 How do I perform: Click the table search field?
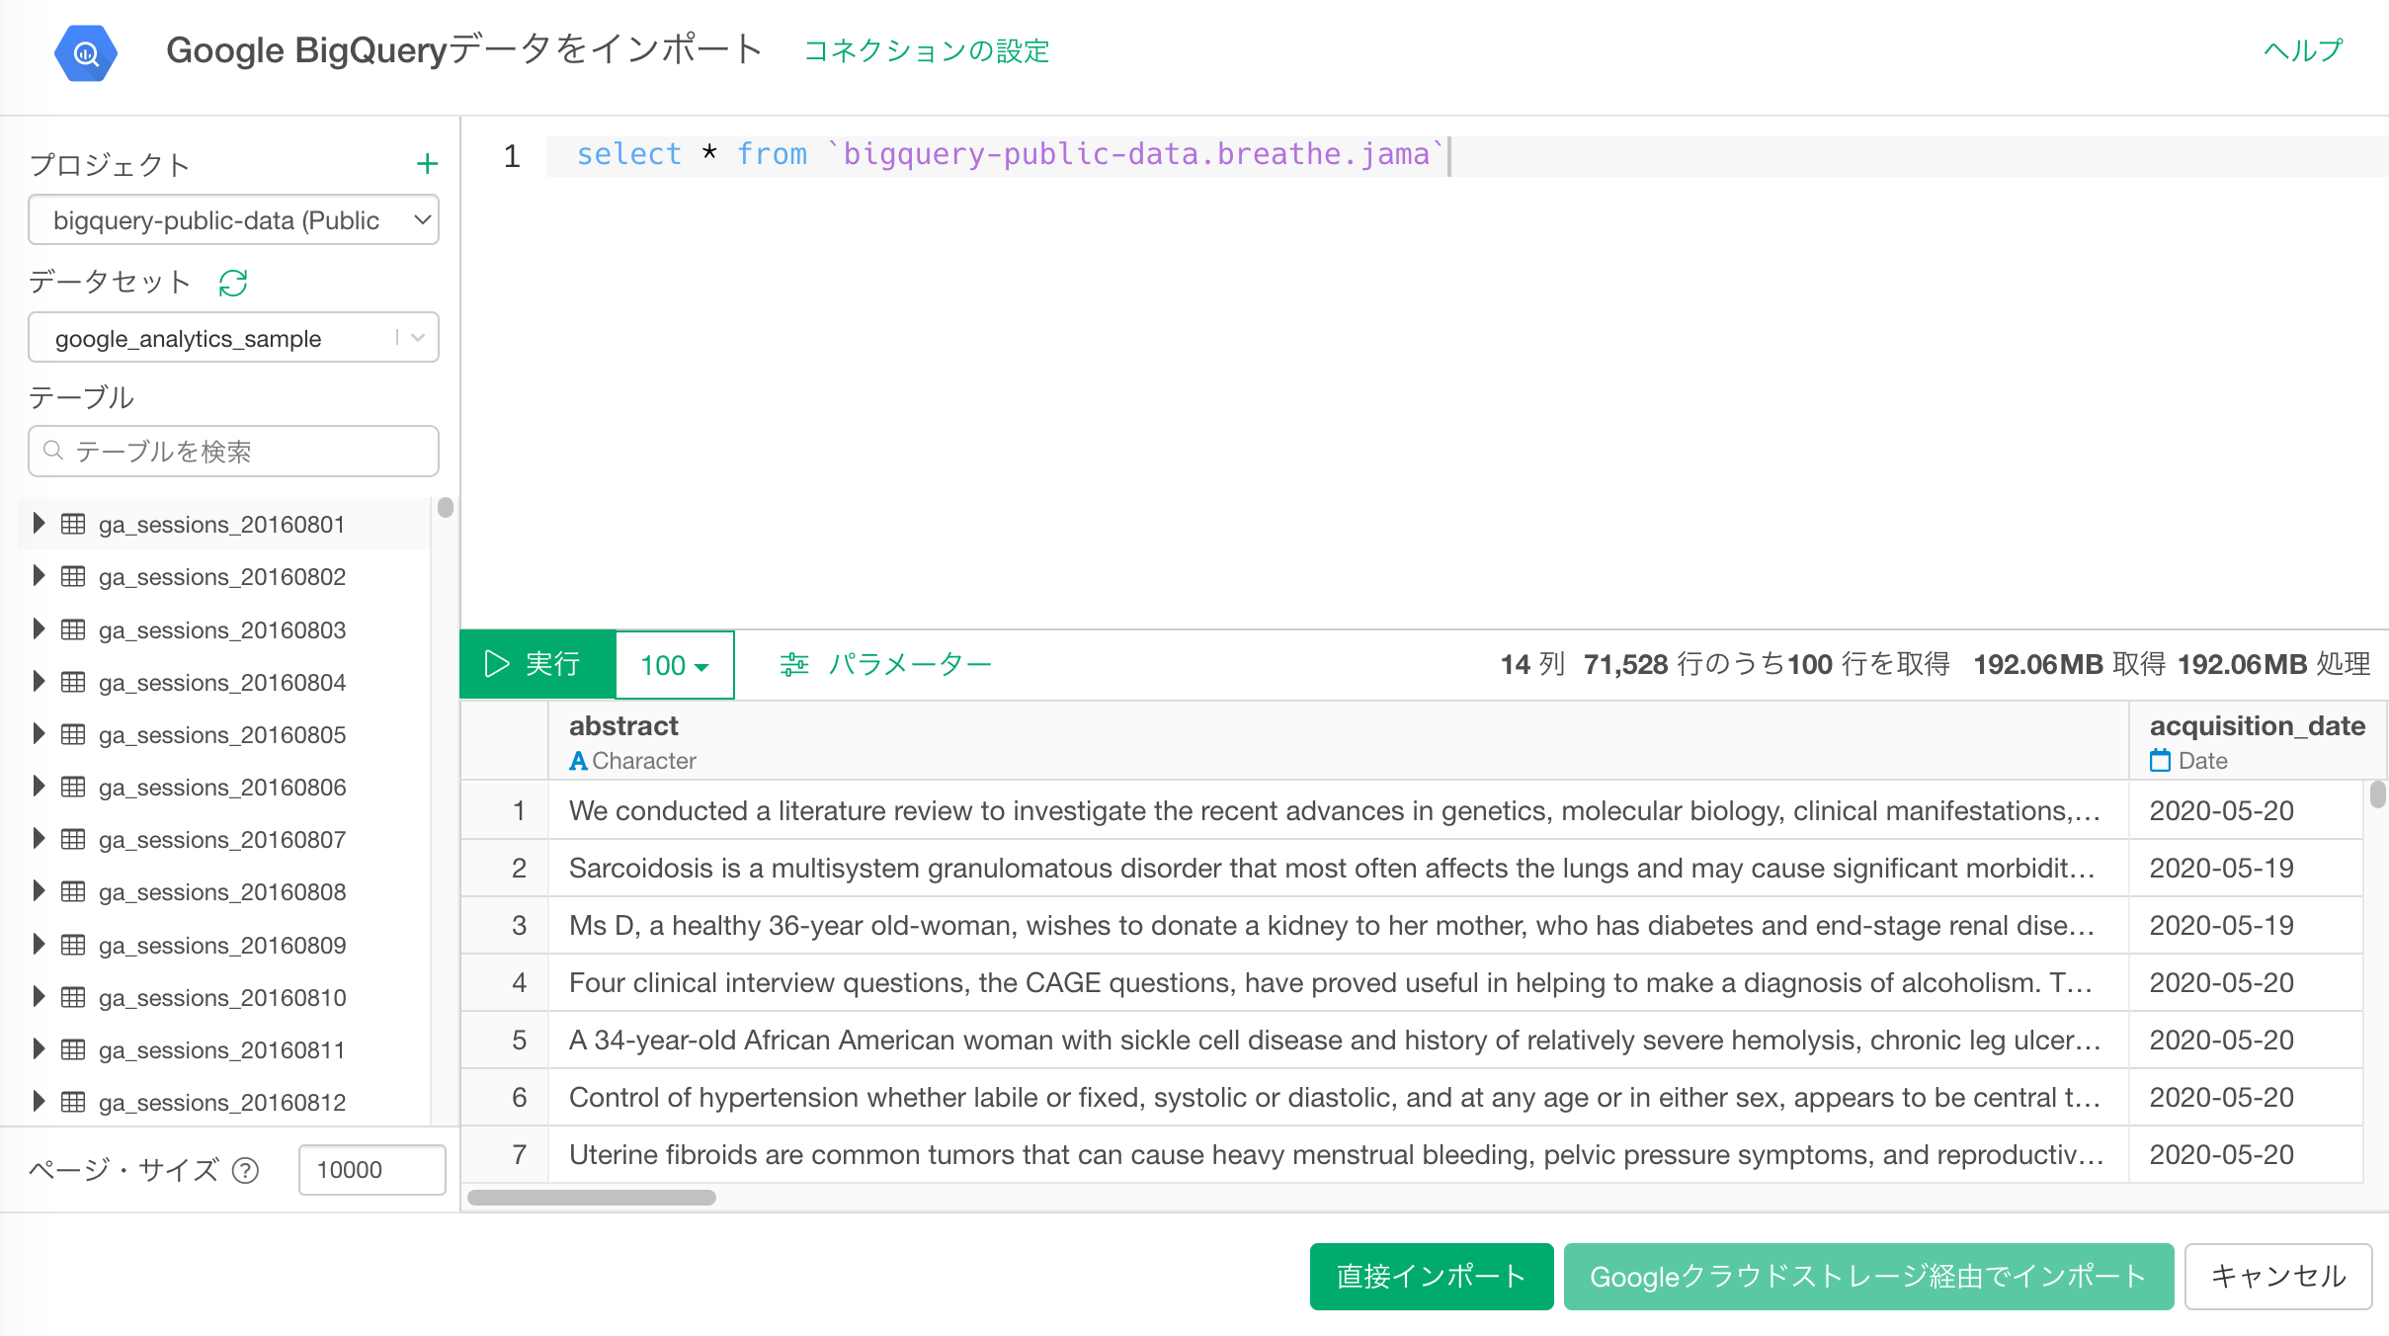tap(233, 452)
